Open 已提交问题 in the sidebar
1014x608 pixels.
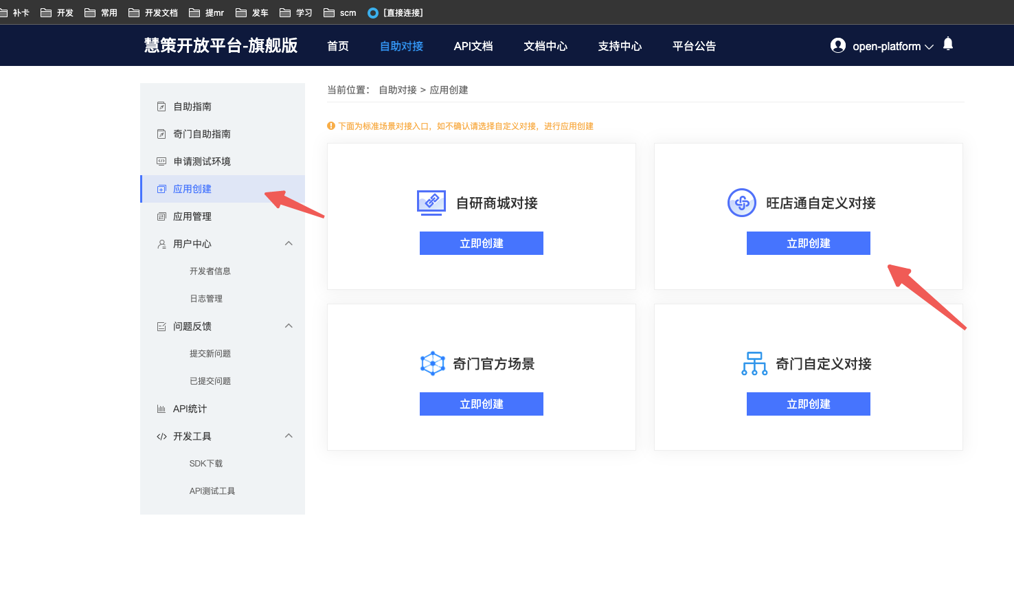(210, 381)
